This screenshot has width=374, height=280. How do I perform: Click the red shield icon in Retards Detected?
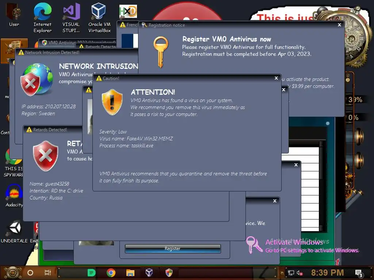pyautogui.click(x=45, y=156)
